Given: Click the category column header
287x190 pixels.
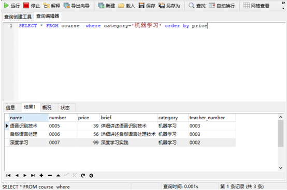Looking at the screenshot, I should tap(173, 118).
